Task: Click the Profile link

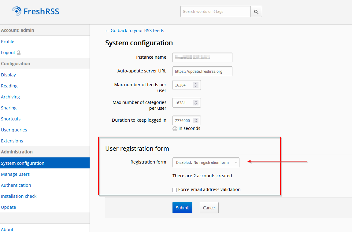Action: (x=8, y=42)
